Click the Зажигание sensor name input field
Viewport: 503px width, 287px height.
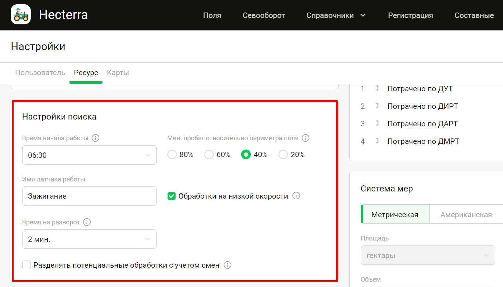[x=89, y=196]
